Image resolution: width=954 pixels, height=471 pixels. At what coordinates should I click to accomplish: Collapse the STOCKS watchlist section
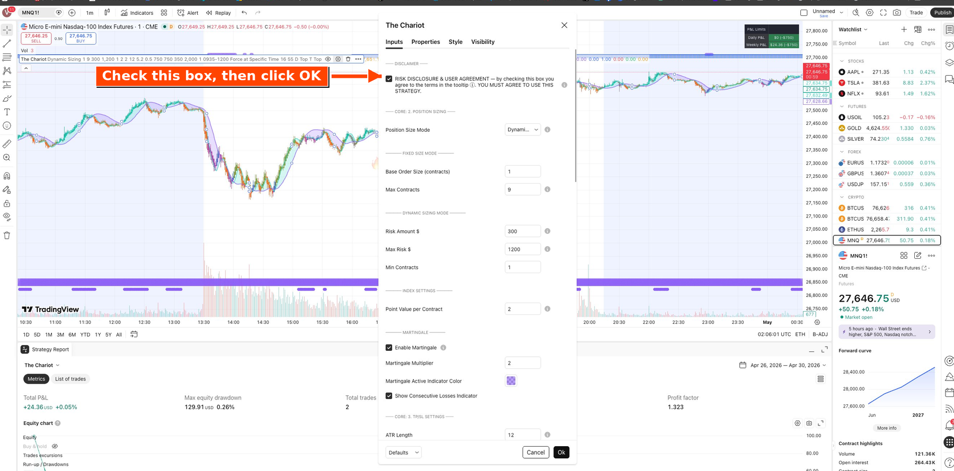pos(842,61)
